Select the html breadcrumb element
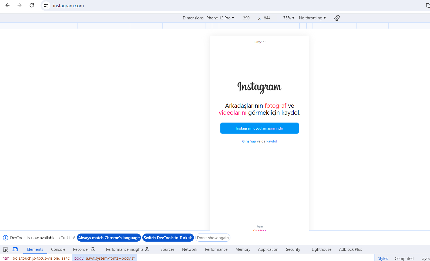Image resolution: width=430 pixels, height=261 pixels. click(x=36, y=258)
